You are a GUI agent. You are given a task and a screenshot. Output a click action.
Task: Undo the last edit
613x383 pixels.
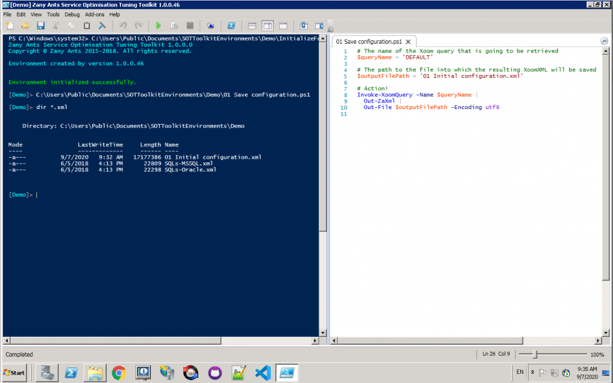pos(123,26)
